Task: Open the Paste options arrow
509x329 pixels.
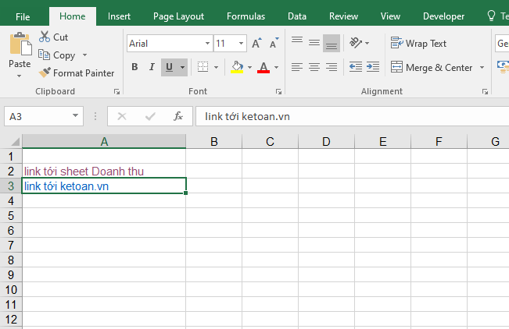Action: 19,76
